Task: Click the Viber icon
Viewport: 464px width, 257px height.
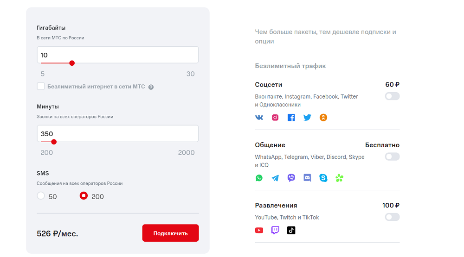Action: (x=291, y=178)
